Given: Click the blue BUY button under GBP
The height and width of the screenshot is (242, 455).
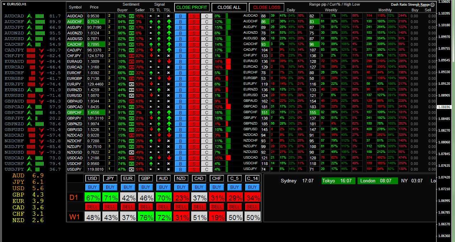Looking at the screenshot, I should [x=146, y=187].
